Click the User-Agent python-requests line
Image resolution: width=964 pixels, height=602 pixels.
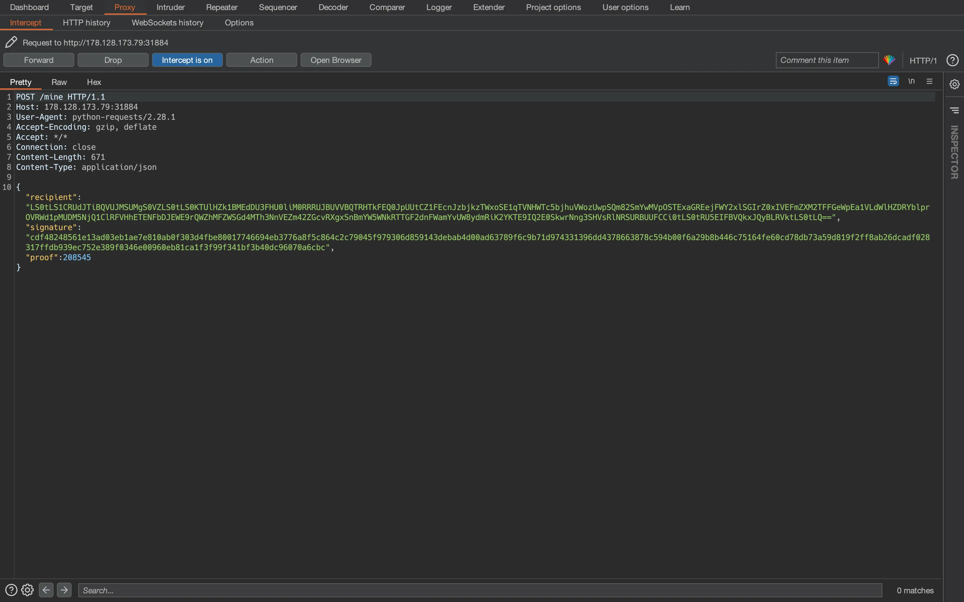point(96,117)
